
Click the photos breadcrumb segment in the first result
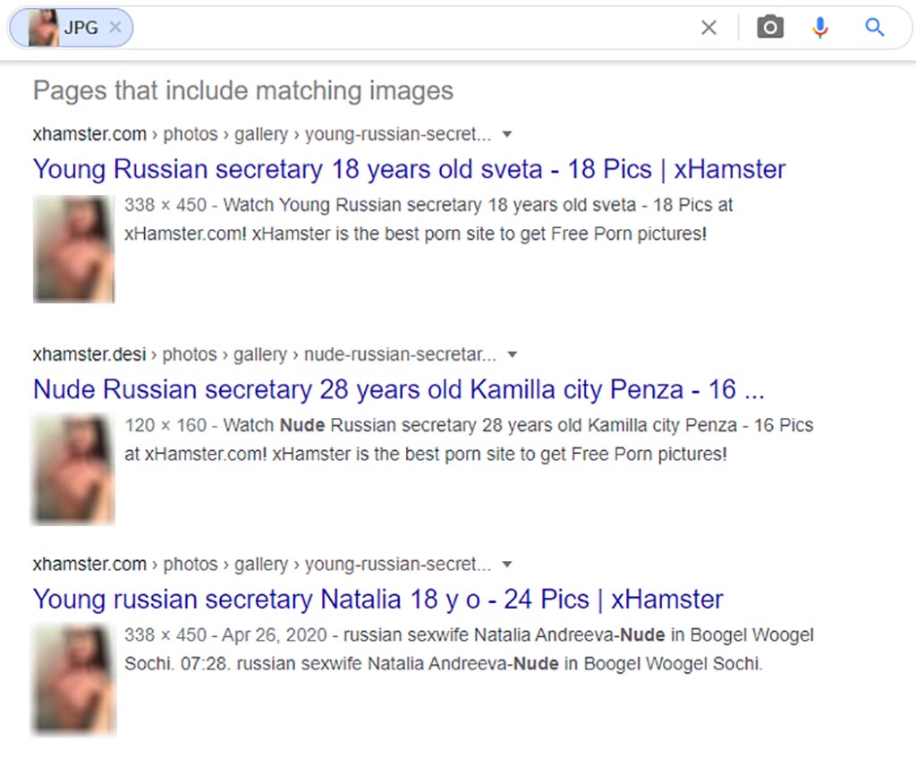click(x=191, y=133)
